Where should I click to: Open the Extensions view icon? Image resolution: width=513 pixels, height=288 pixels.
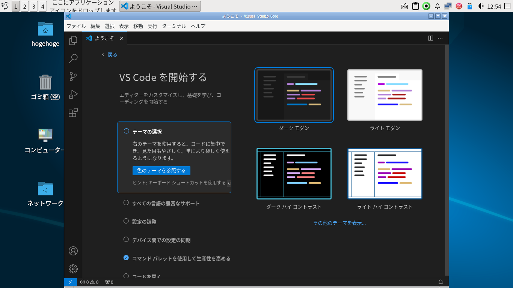click(x=73, y=113)
